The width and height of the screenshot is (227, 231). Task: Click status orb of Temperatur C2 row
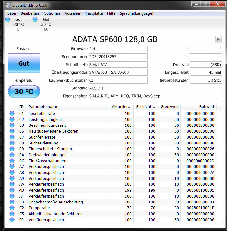(x=12, y=208)
